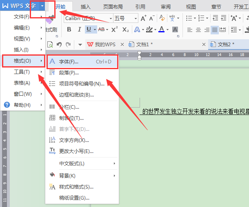Close the 文档1 tab
Screen dimensions: 249x207
pos(204,45)
